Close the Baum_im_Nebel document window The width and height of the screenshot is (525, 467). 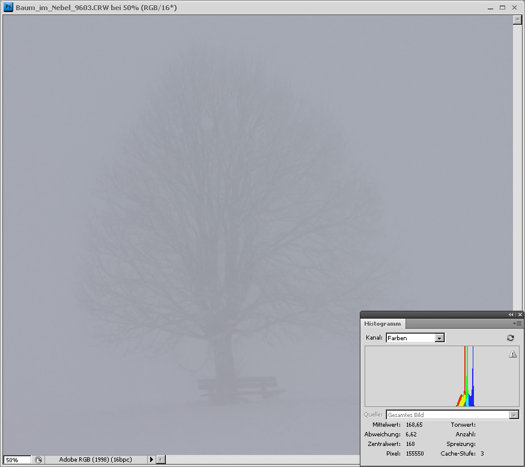(515, 7)
